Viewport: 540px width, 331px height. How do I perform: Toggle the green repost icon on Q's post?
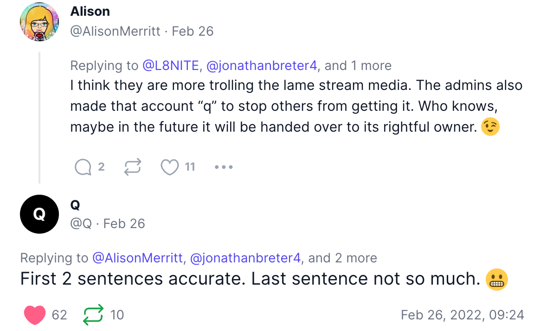(93, 315)
